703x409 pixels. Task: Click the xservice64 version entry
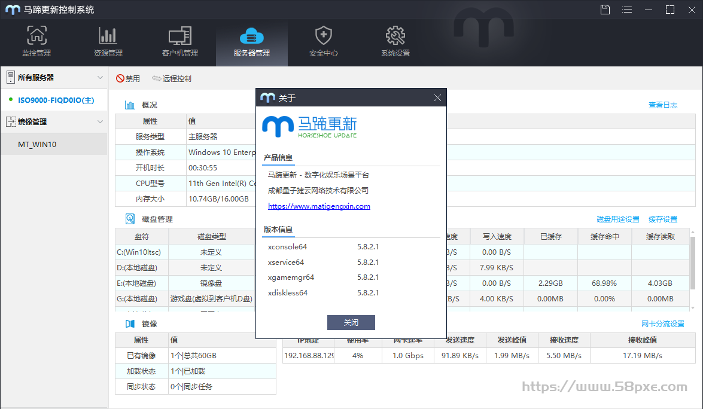(286, 262)
